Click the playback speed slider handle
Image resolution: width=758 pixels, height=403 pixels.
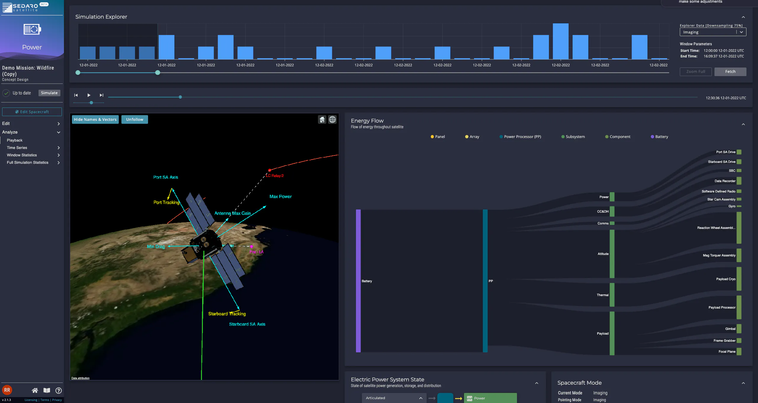(91, 103)
